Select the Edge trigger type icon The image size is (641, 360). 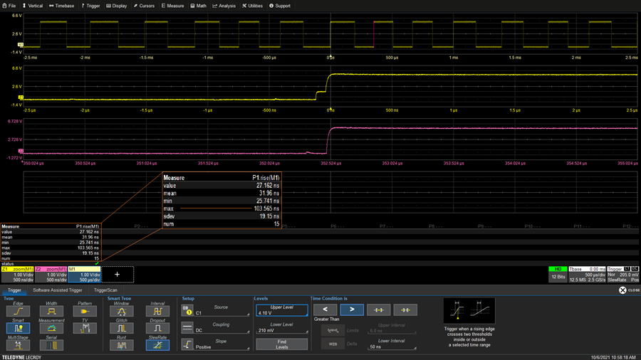click(x=18, y=311)
